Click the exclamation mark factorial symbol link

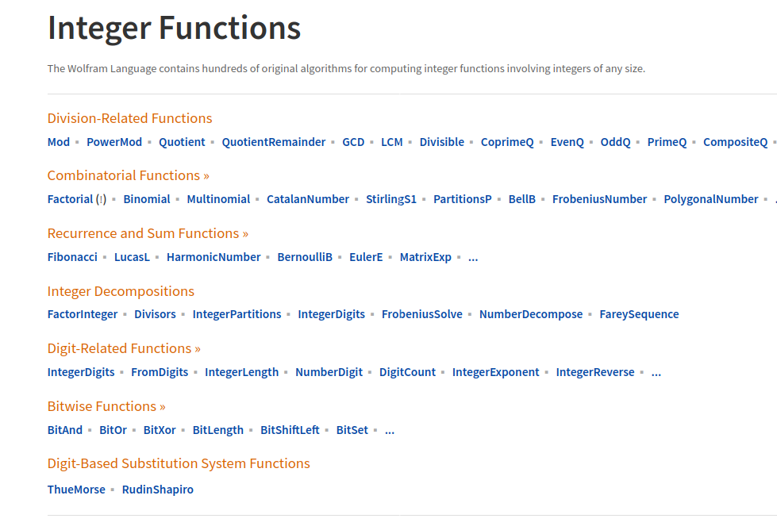pos(101,199)
